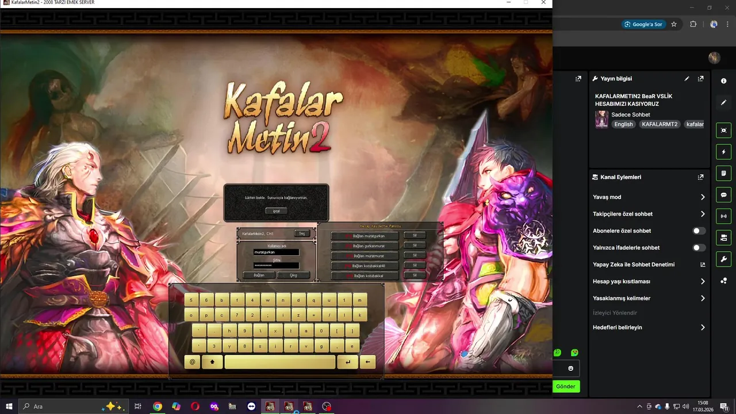736x414 pixels.
Task: Click the Ara taskbar search box
Action: pos(74,407)
